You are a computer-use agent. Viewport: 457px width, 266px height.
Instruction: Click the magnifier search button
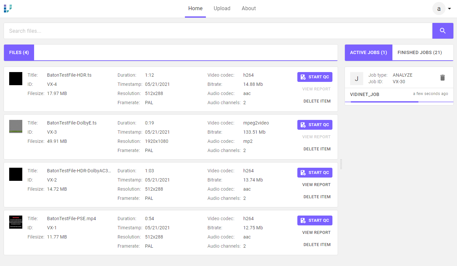click(x=443, y=31)
